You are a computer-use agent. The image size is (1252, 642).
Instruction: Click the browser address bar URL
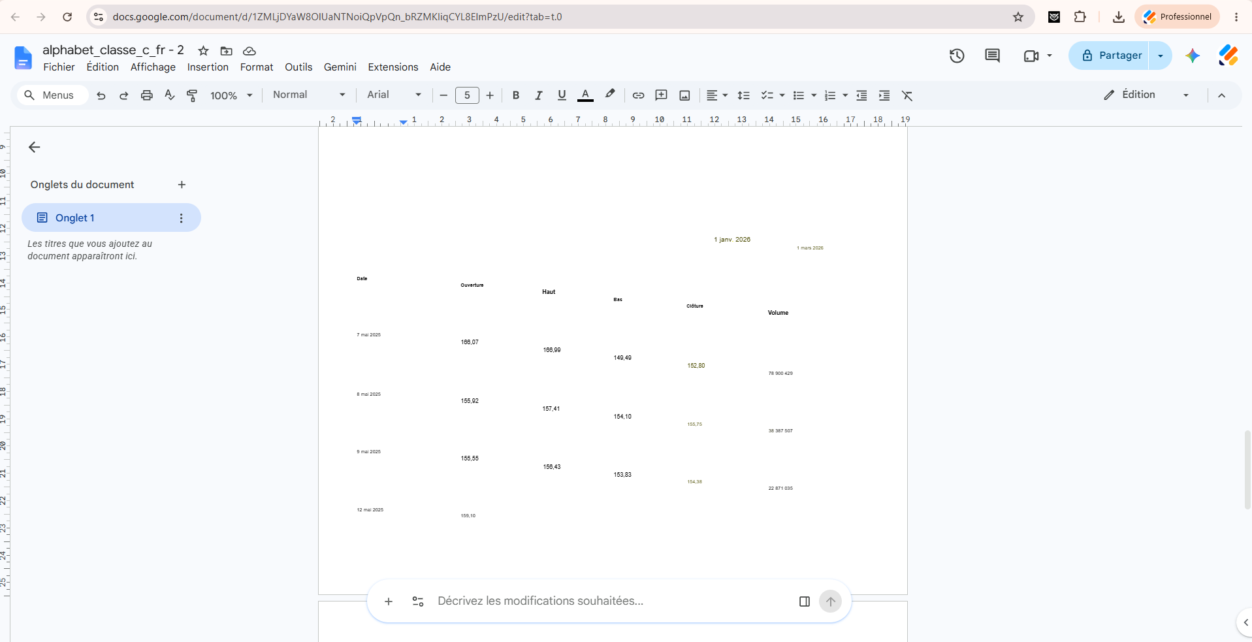337,17
